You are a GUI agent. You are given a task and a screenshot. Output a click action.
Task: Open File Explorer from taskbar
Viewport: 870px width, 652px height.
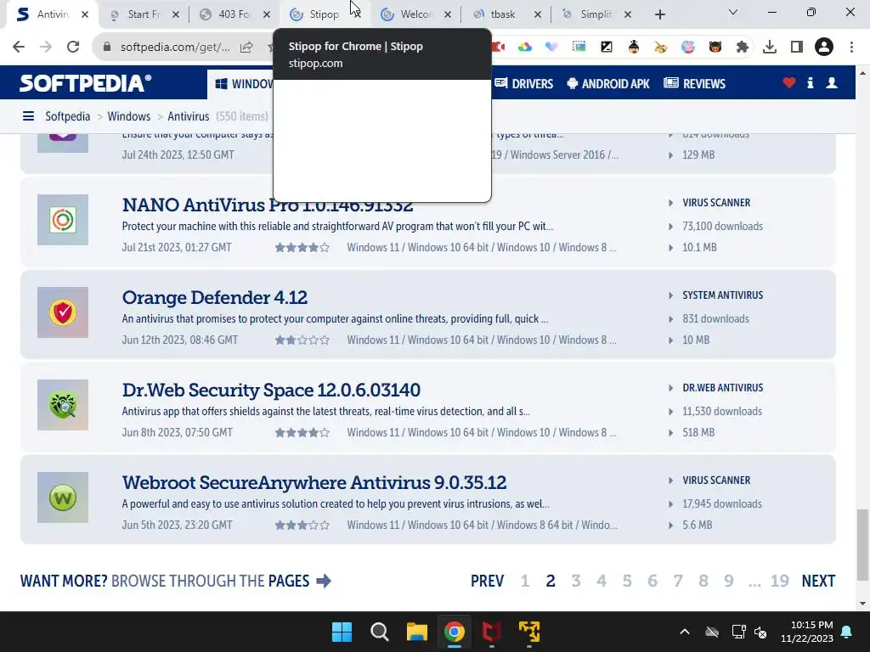tap(416, 632)
